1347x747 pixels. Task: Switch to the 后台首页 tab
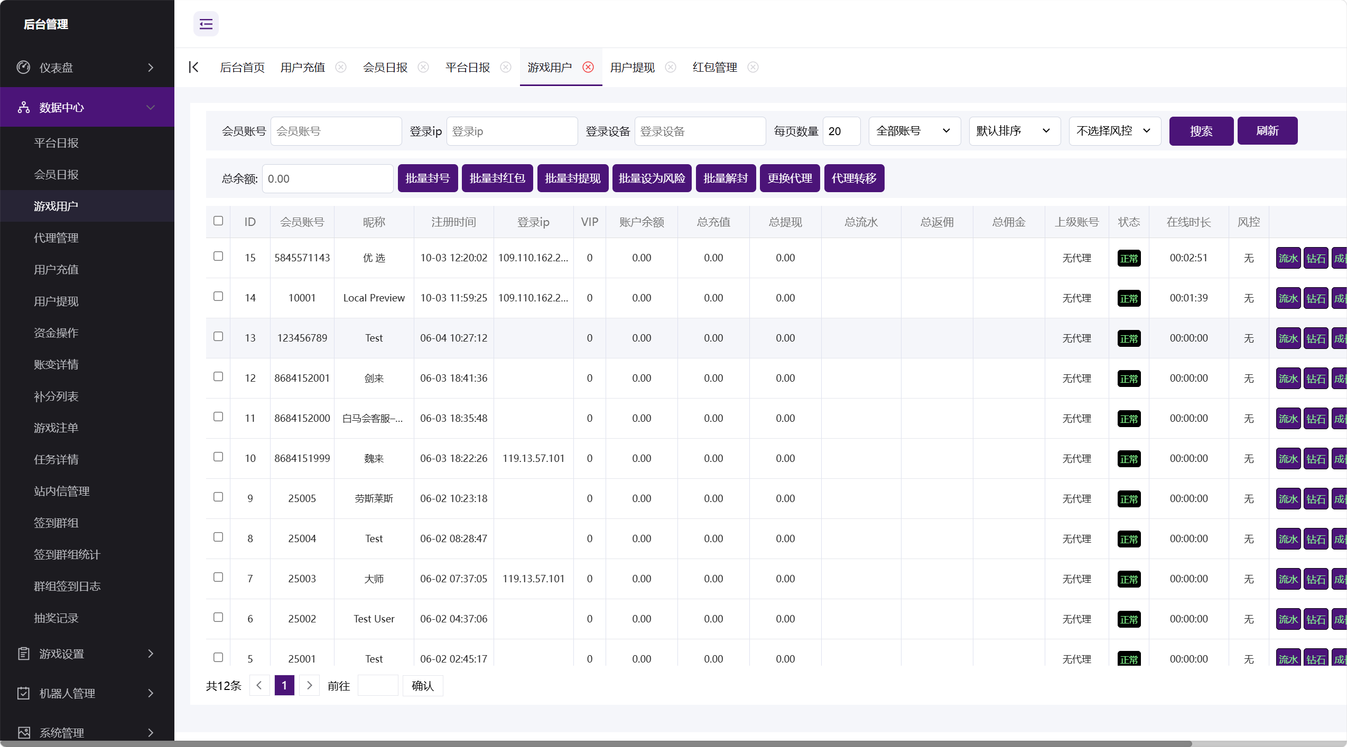pyautogui.click(x=242, y=67)
